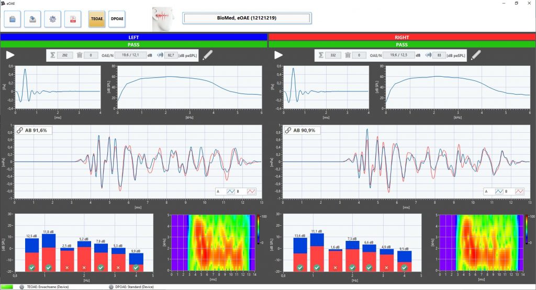The height and width of the screenshot is (290, 536).
Task: Click the DPOAE: Standard (Device) protocol selector
Action: pos(137,287)
